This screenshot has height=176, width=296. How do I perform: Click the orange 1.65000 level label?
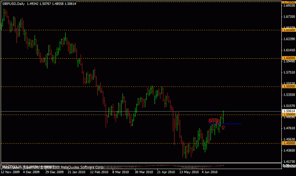point(289,30)
